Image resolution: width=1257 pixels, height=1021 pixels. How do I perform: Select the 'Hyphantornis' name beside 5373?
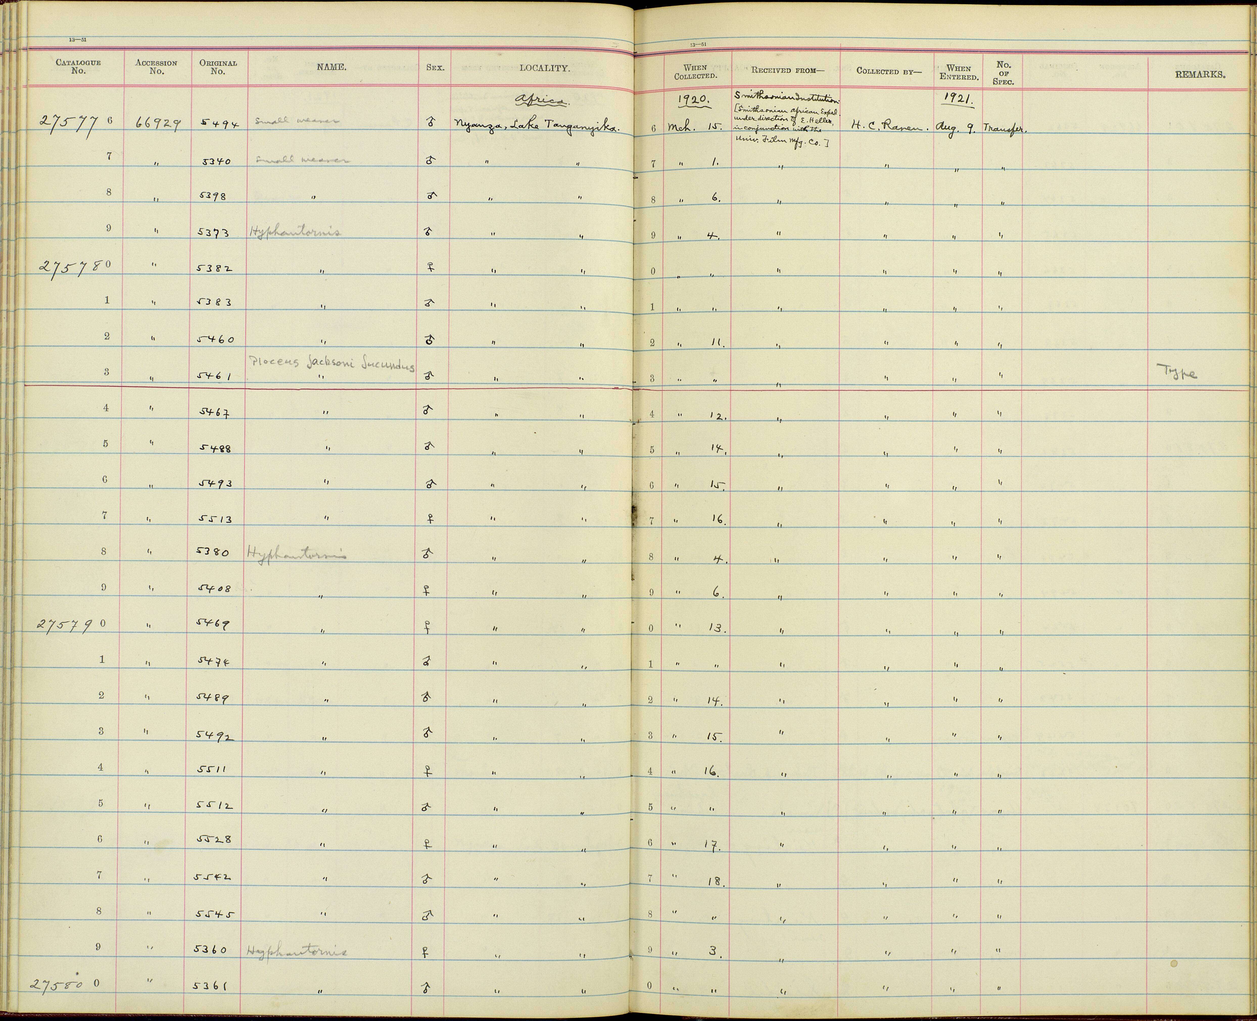pos(295,232)
